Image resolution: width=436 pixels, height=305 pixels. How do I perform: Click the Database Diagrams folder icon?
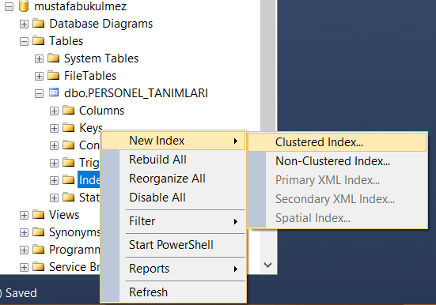pyautogui.click(x=38, y=24)
